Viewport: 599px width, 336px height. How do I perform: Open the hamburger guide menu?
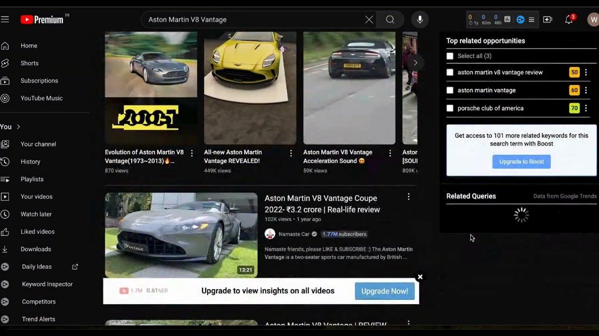[x=5, y=19]
